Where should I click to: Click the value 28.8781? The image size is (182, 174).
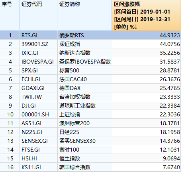coord(170,70)
